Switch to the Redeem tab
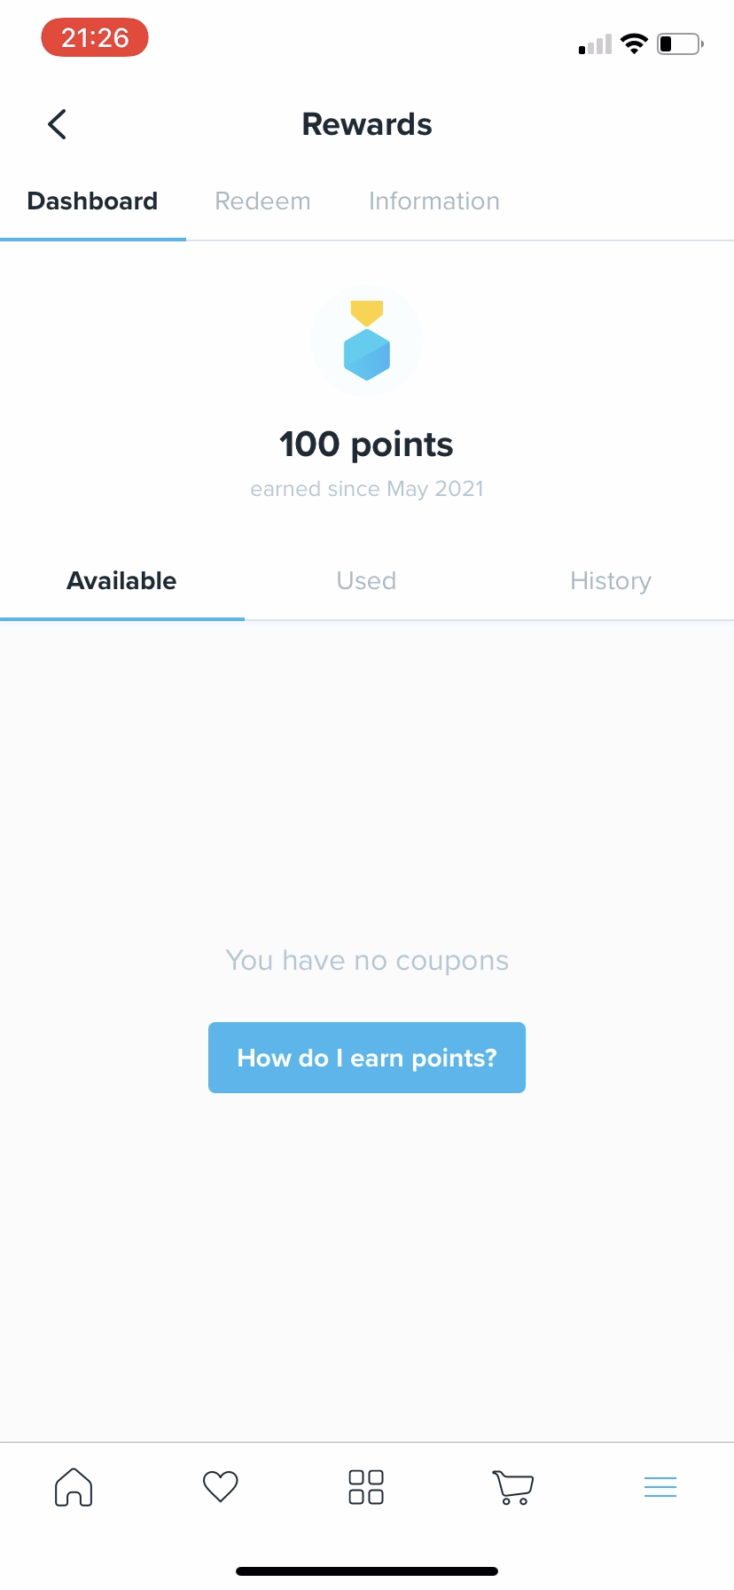This screenshot has width=734, height=1590. coord(263,201)
